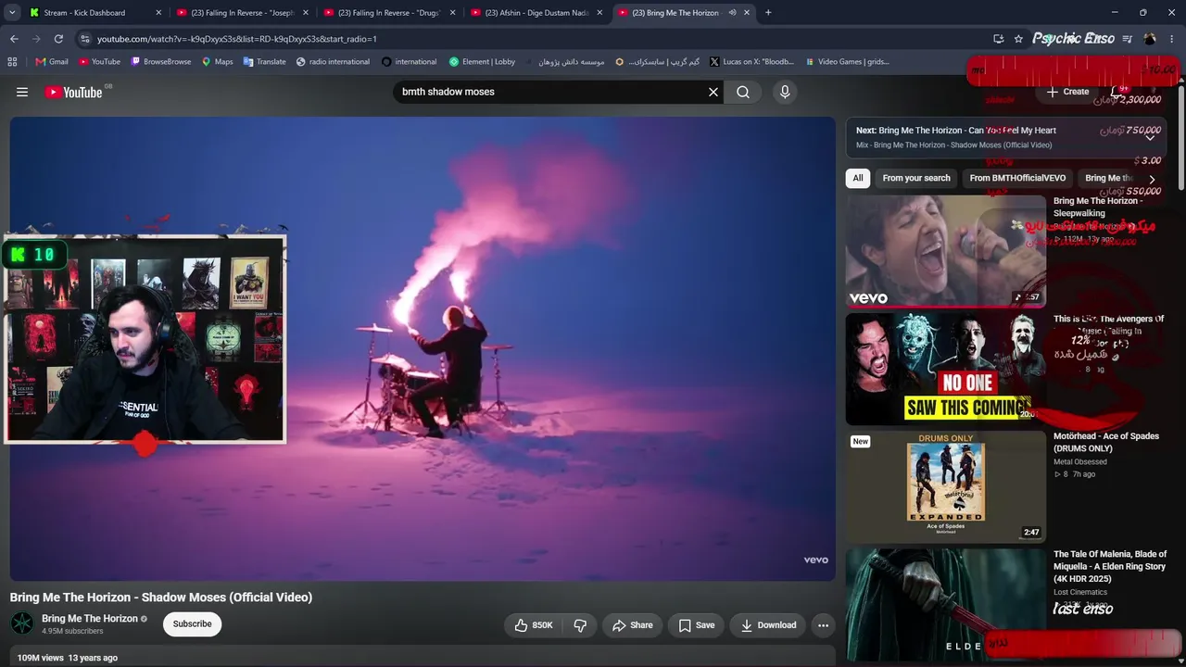Open the radio international bookmark

click(x=333, y=62)
